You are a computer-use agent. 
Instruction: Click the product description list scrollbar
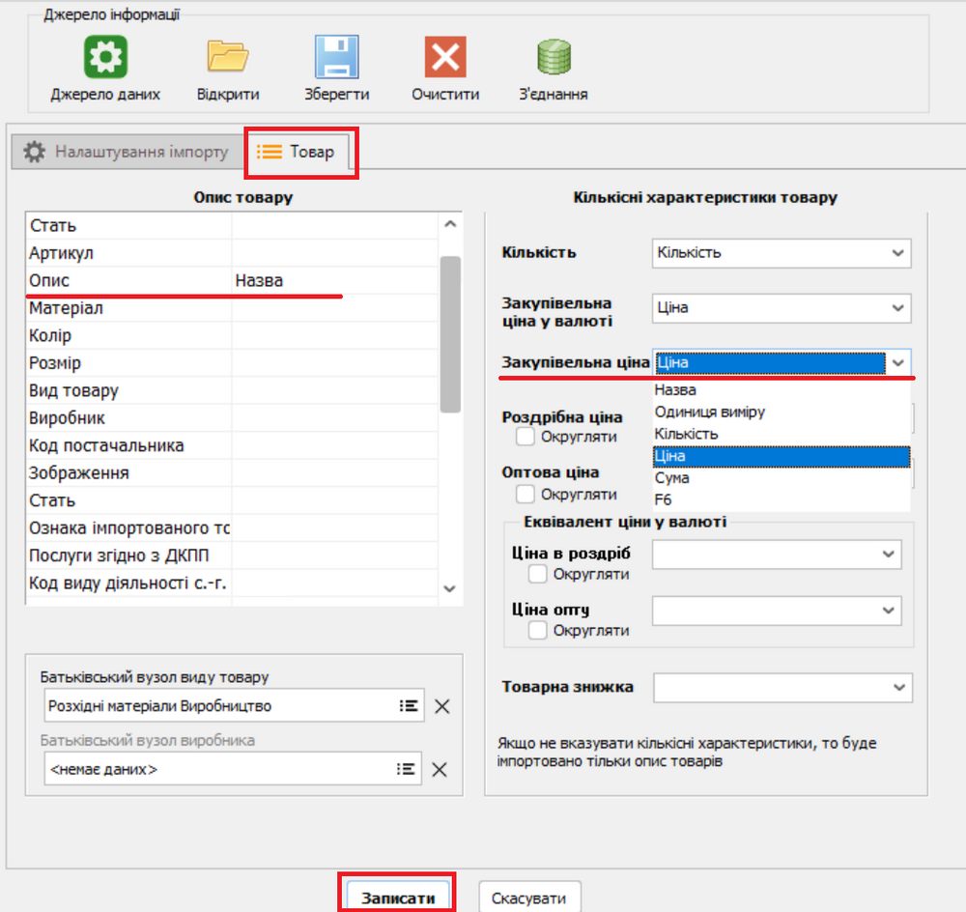[450, 333]
